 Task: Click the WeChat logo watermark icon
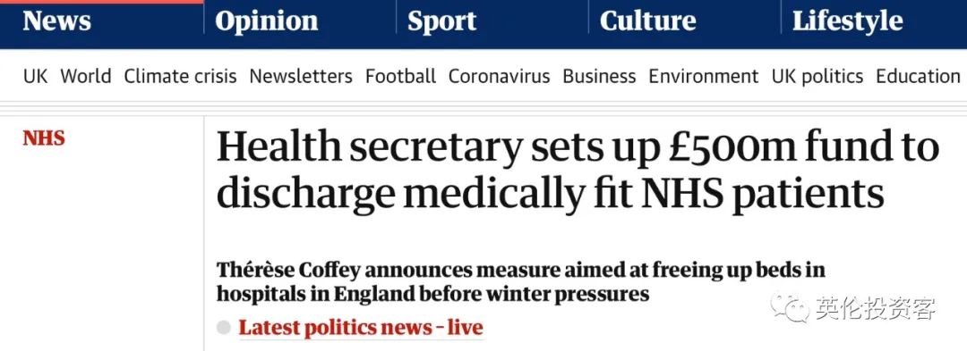[x=790, y=307]
